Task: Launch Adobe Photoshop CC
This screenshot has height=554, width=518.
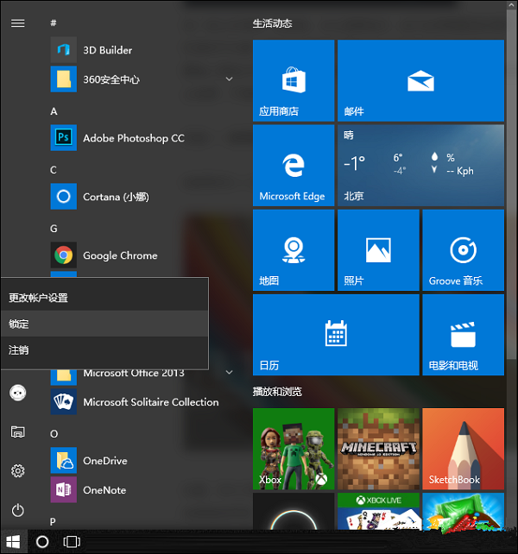Action: (133, 138)
